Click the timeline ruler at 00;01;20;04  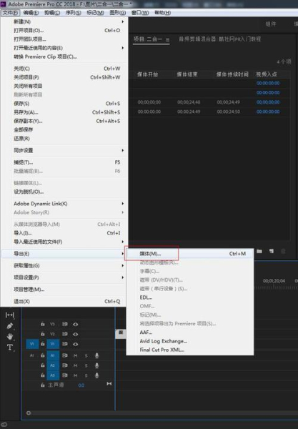tap(274, 281)
